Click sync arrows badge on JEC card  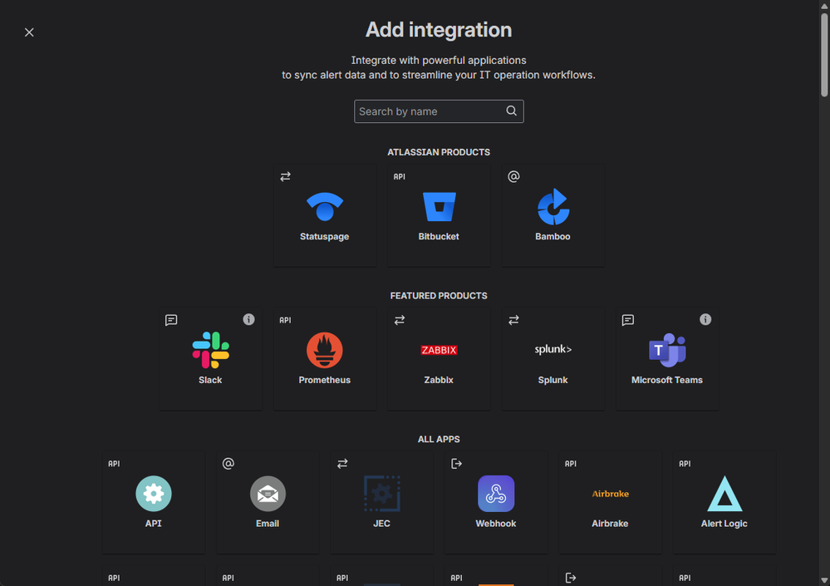coord(342,463)
